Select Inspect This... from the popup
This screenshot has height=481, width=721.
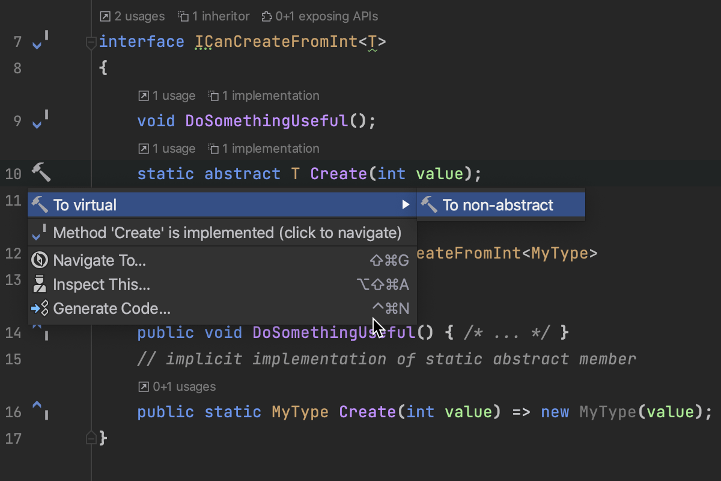click(x=102, y=284)
